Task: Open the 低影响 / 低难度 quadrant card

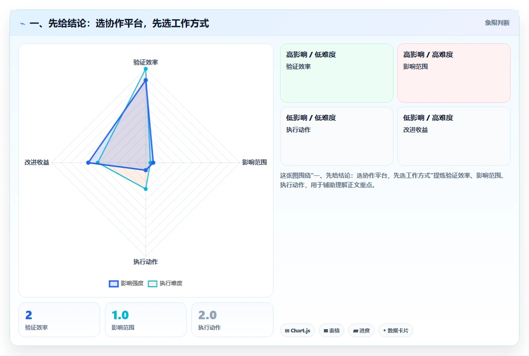Action: (x=337, y=136)
